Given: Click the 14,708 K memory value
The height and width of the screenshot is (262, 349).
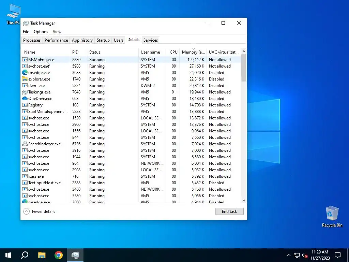Looking at the screenshot, I should [x=197, y=105].
